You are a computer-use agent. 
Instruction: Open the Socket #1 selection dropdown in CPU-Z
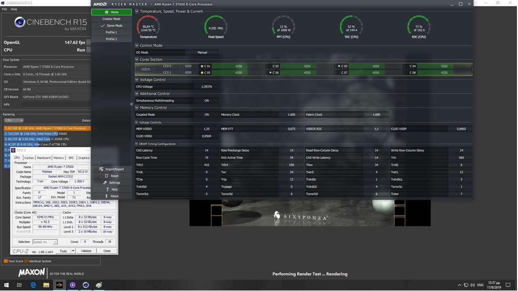[45, 242]
